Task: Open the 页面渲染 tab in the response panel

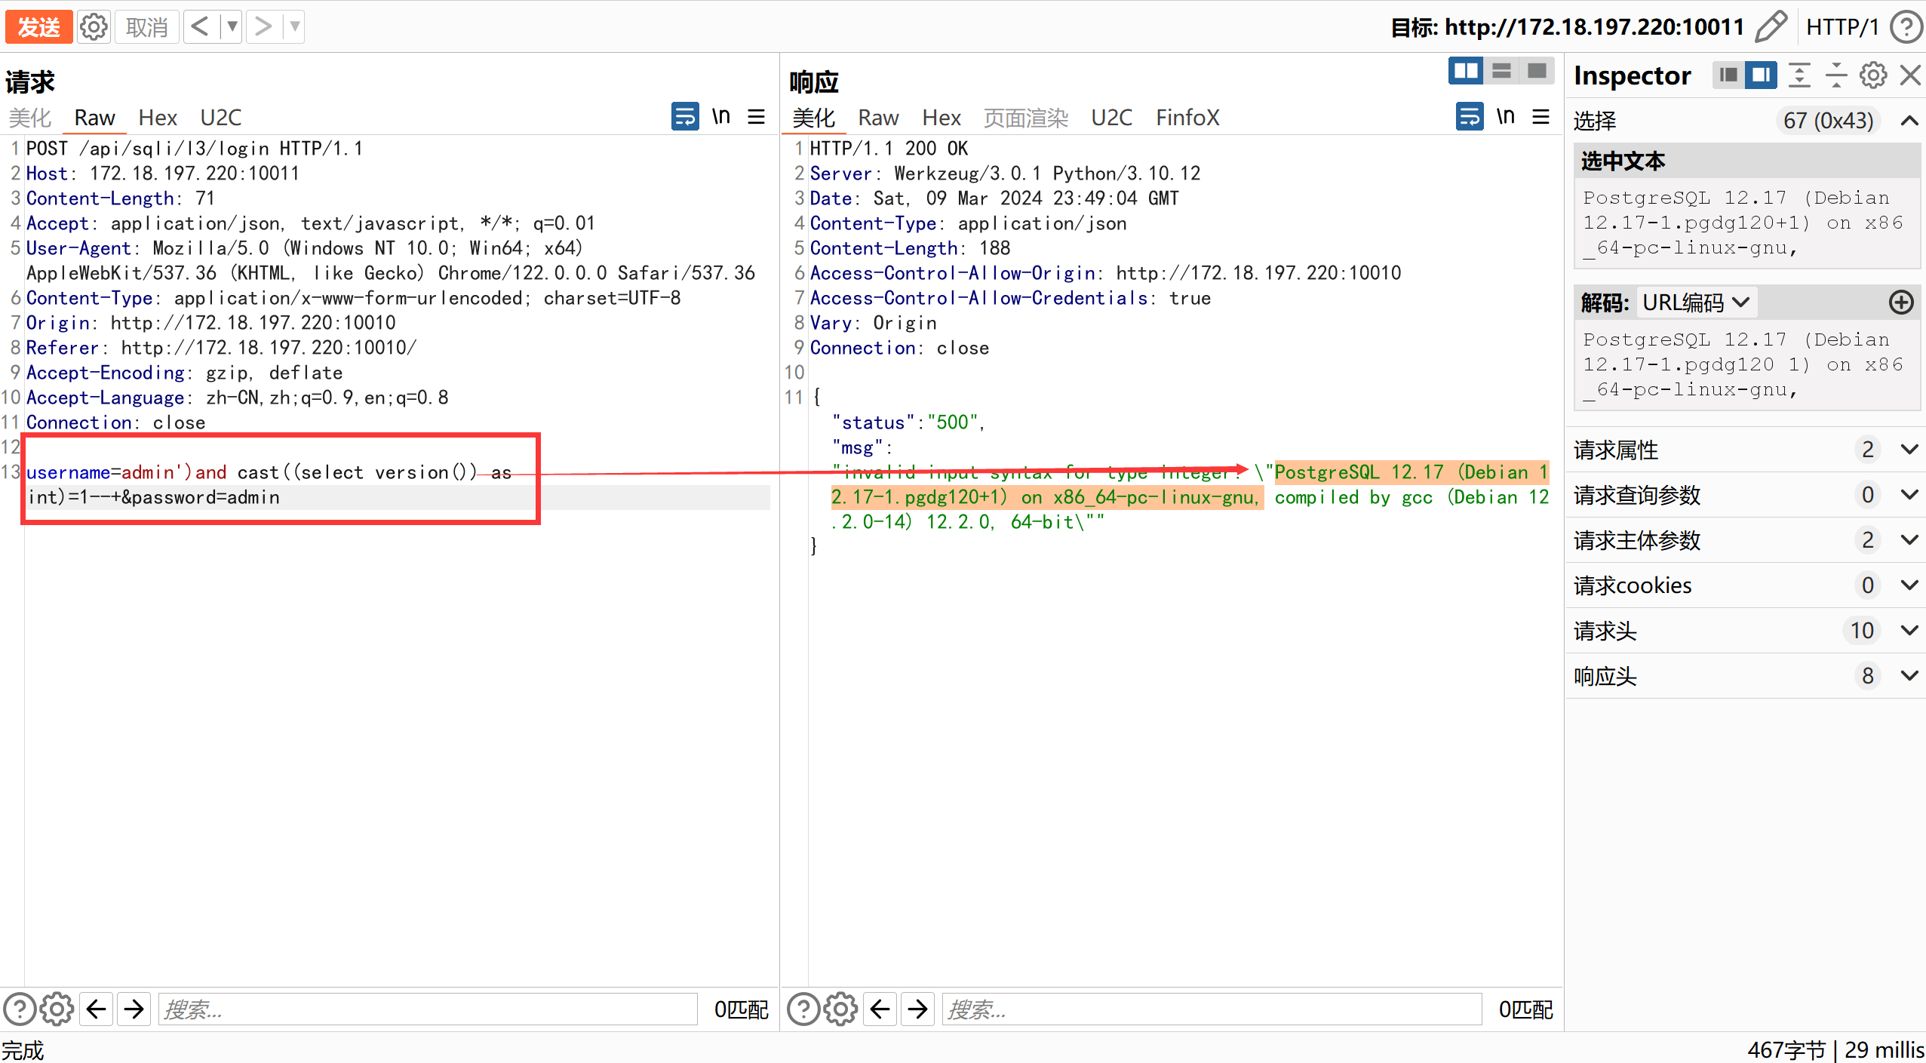Action: (1024, 117)
